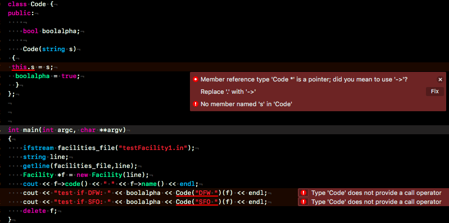449x223 pixels.
Task: Click 'string line;' declaration
Action: 46,157
